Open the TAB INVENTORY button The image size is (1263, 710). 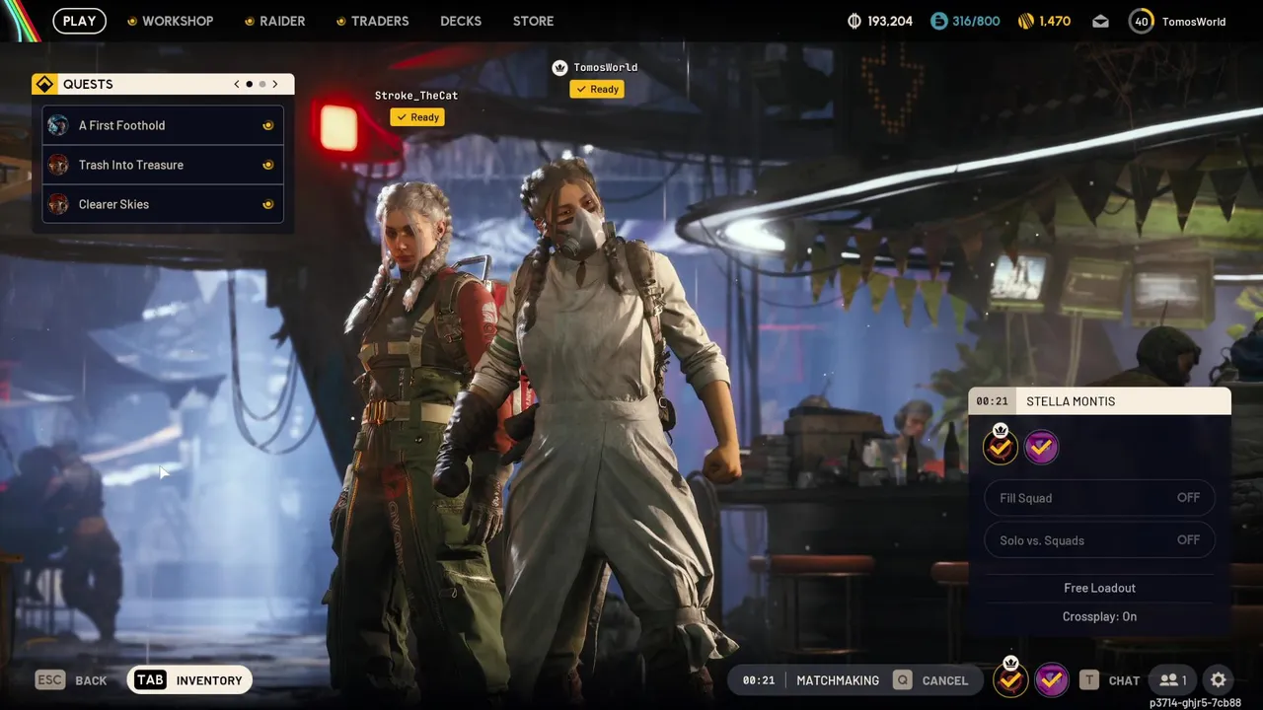(x=190, y=680)
